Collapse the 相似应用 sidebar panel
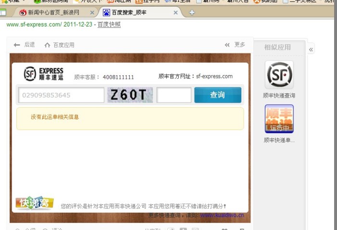The height and width of the screenshot is (230, 337). 311,50
